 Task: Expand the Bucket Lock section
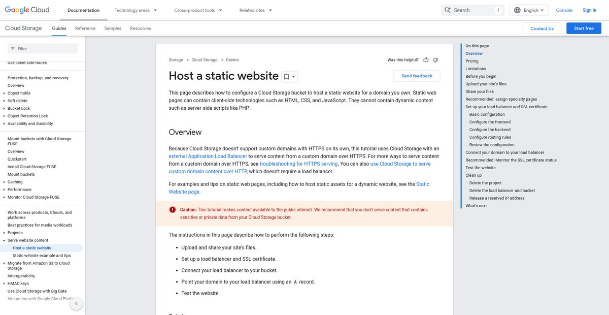[x=5, y=109]
